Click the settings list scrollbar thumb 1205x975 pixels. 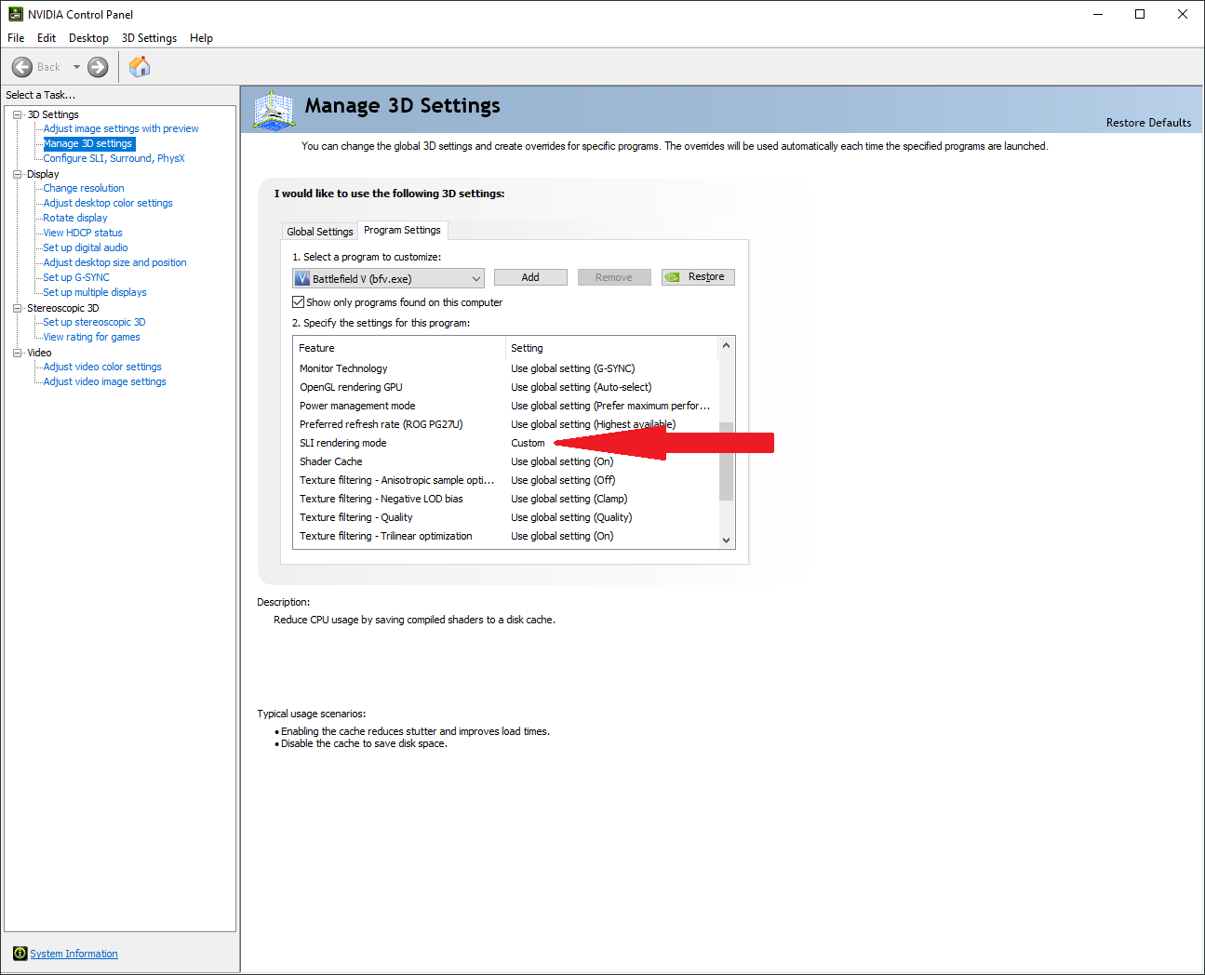point(727,461)
